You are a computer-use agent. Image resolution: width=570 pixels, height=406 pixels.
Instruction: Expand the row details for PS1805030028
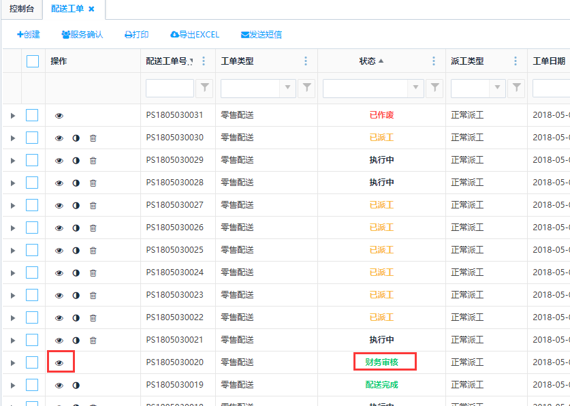pyautogui.click(x=12, y=183)
